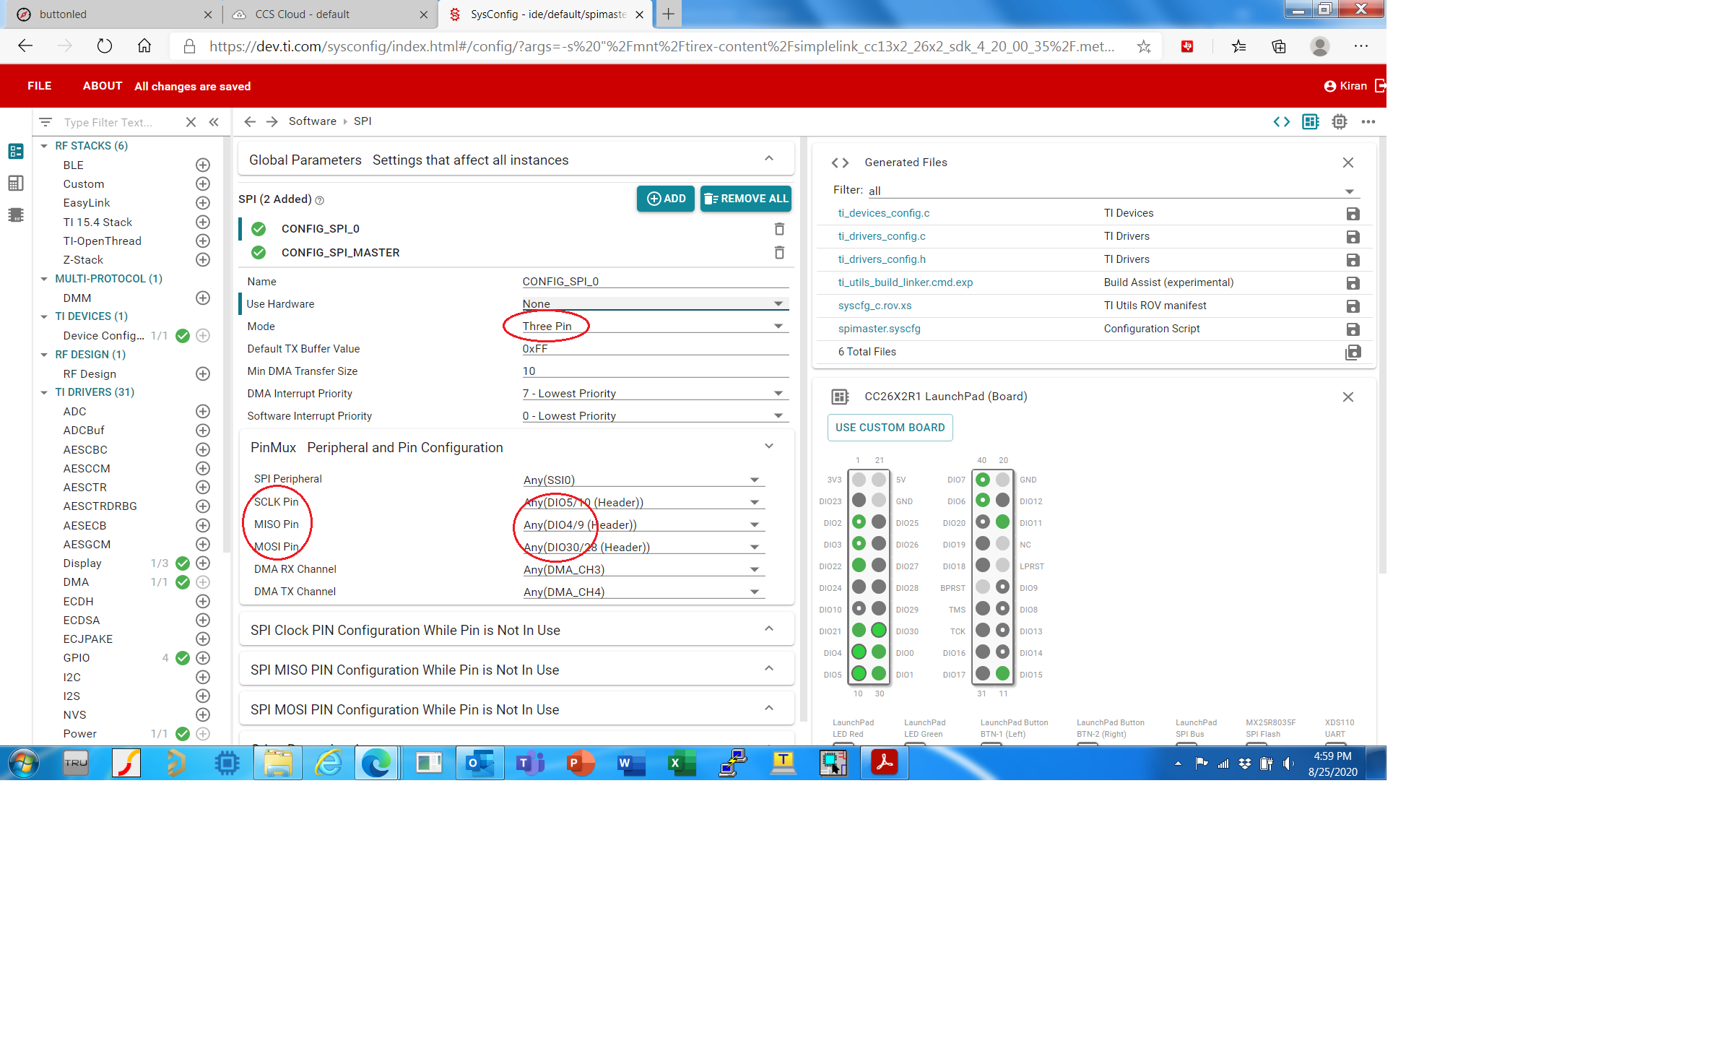Open the spimaster.syscfg generated file link
Viewport: 1723px width, 1046px height.
coord(879,329)
